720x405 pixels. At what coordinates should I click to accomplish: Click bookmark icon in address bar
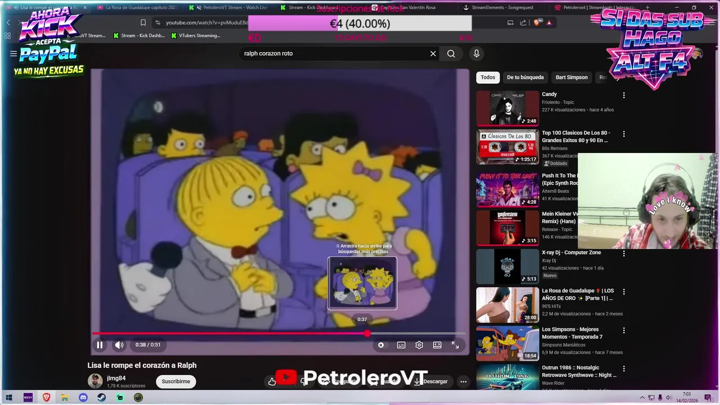(x=143, y=22)
